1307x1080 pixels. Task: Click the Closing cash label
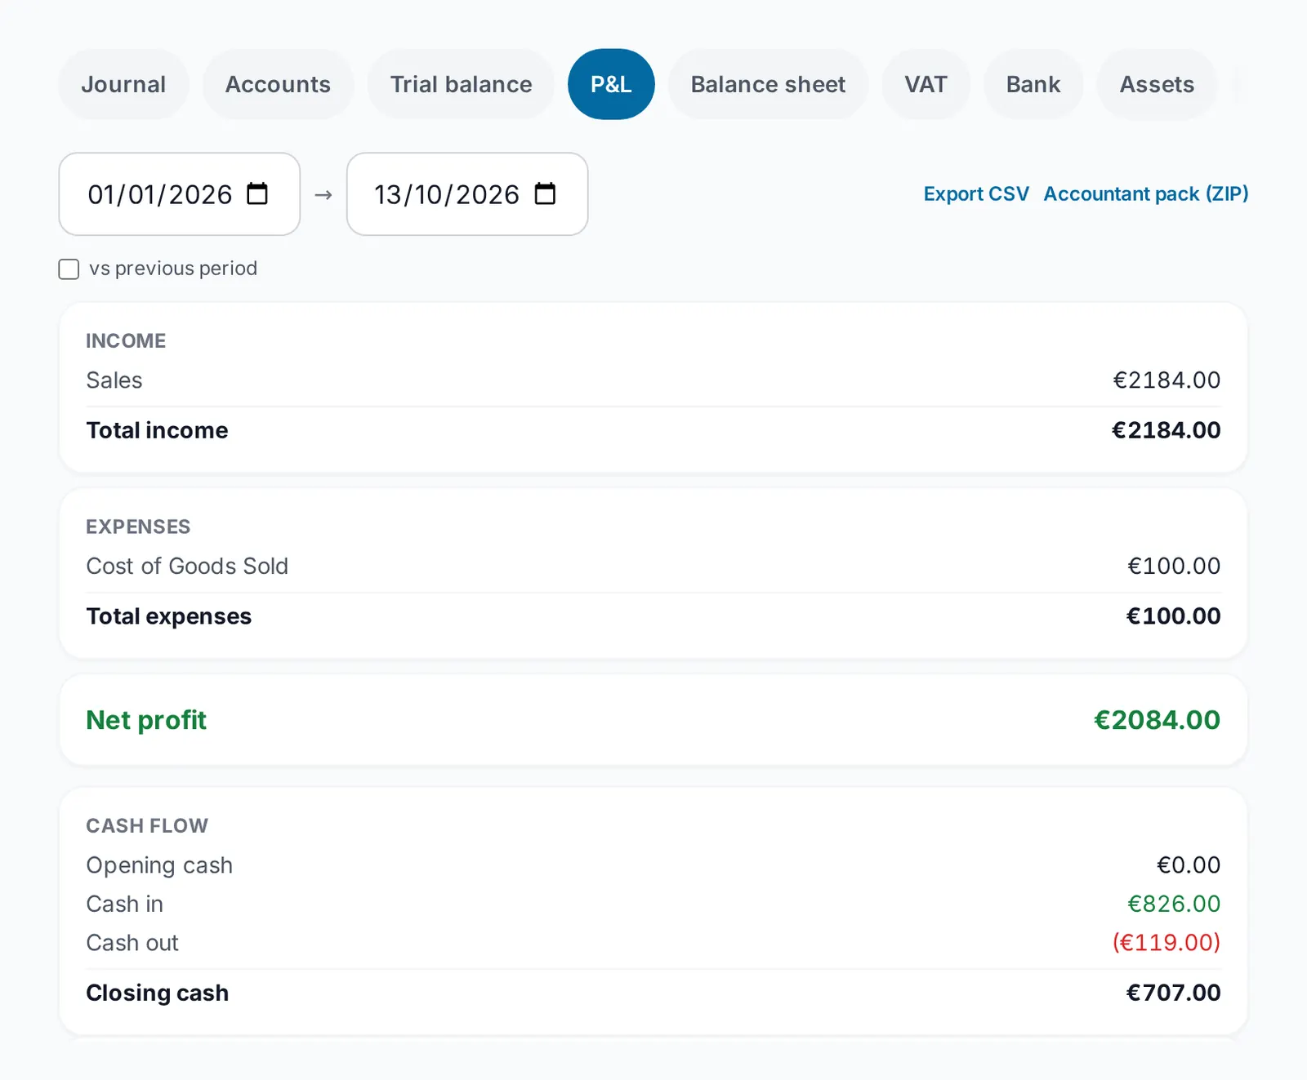(157, 993)
